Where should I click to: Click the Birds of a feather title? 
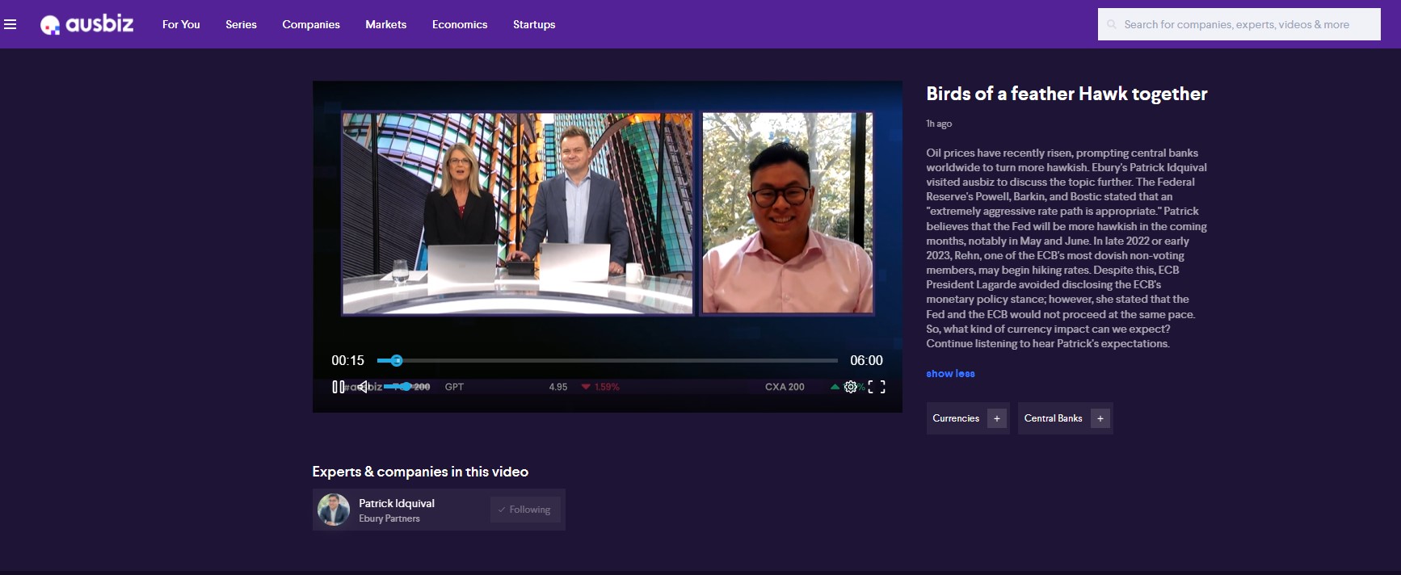[1067, 94]
